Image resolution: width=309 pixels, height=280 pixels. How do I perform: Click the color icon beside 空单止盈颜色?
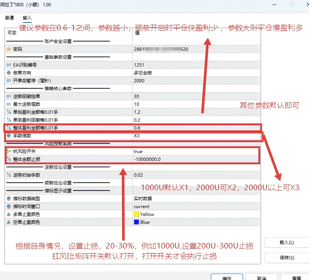[x=8, y=222]
